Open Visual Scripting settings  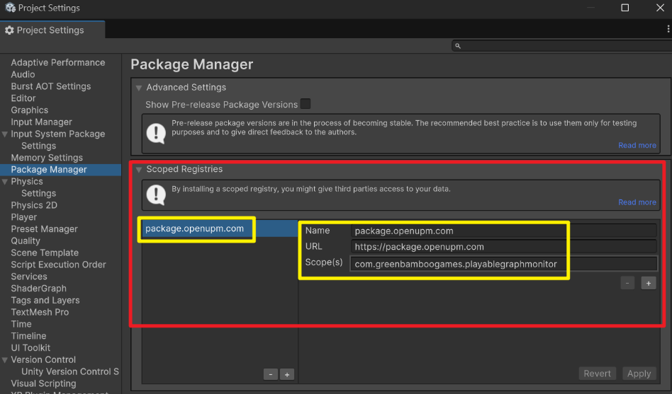(43, 383)
